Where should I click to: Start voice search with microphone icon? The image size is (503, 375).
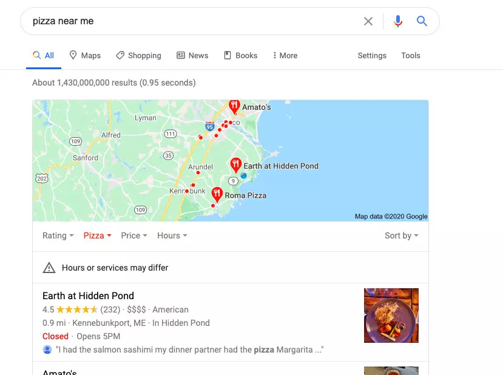(x=398, y=21)
